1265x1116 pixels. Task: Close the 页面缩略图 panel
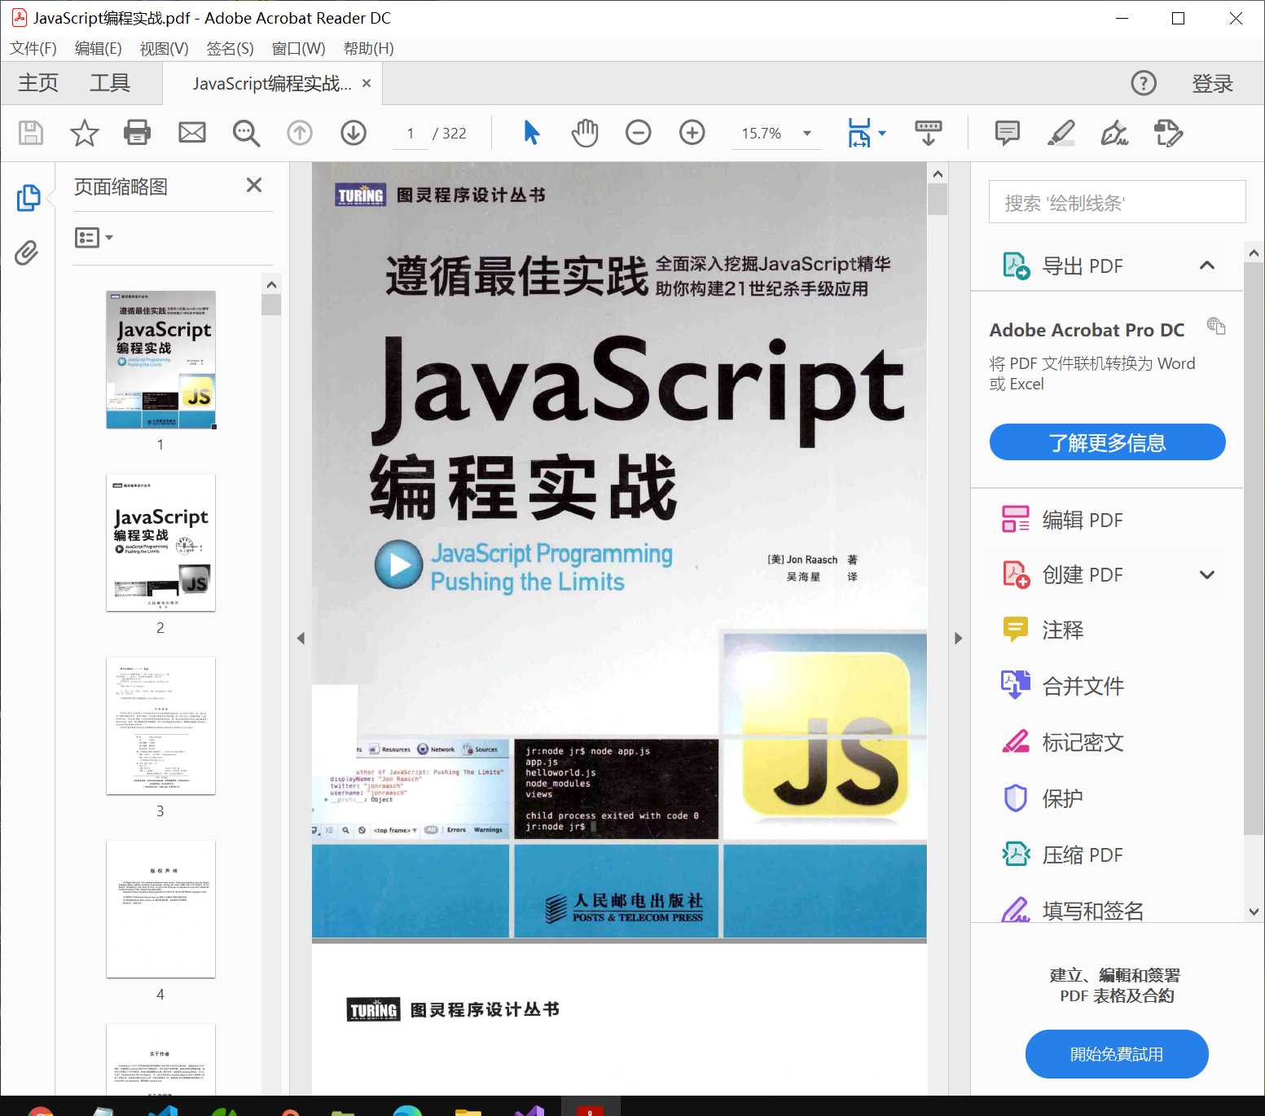pyautogui.click(x=254, y=186)
